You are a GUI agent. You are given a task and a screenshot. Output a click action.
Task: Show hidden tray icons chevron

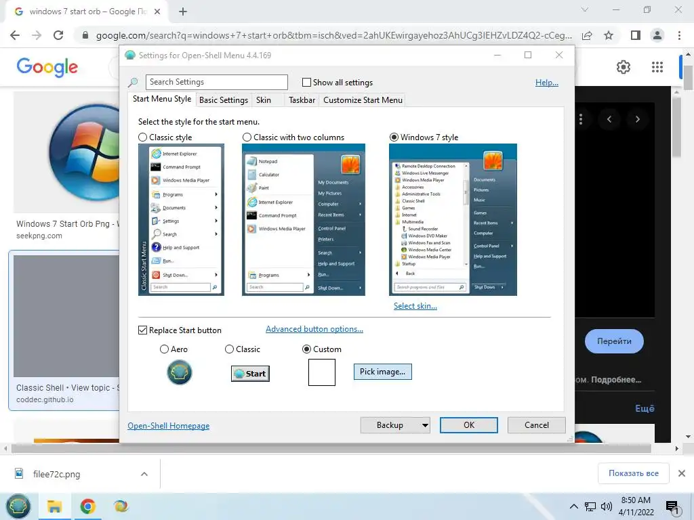pyautogui.click(x=573, y=506)
